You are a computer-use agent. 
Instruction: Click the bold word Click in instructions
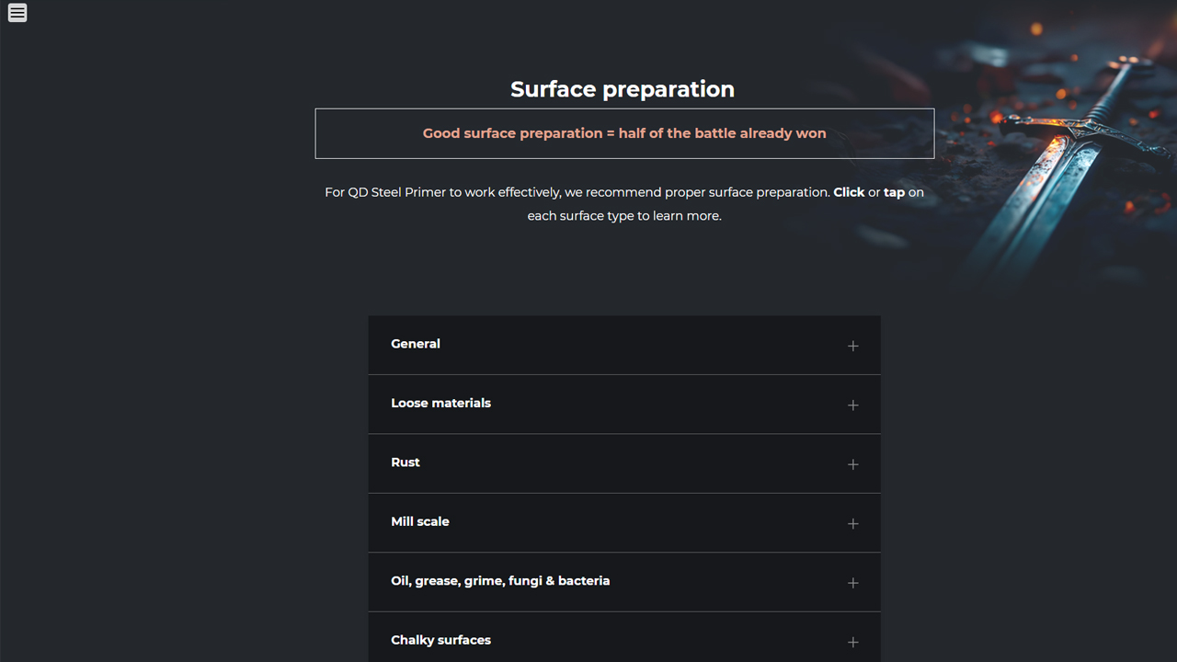pyautogui.click(x=849, y=192)
